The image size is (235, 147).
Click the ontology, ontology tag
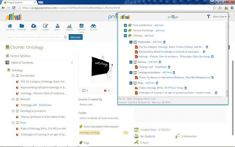click(x=90, y=133)
